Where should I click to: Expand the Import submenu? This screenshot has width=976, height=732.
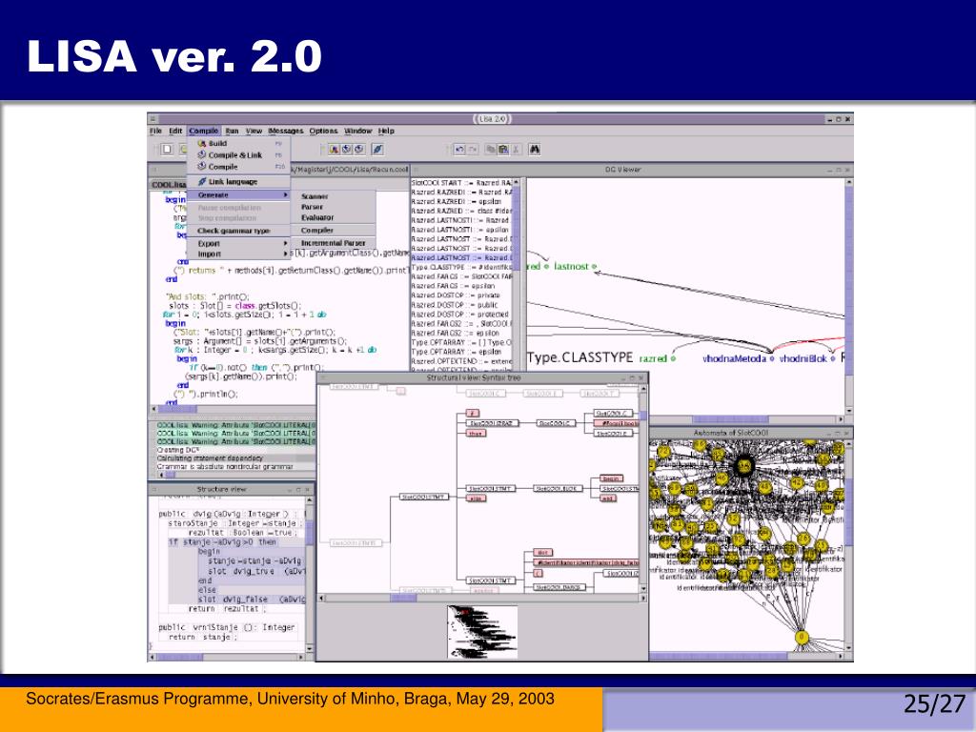click(x=238, y=254)
